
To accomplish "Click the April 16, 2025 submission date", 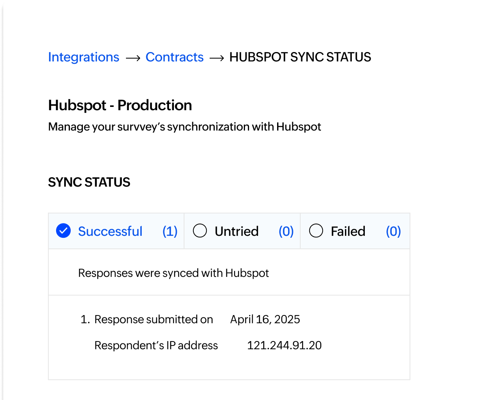I will coord(265,320).
